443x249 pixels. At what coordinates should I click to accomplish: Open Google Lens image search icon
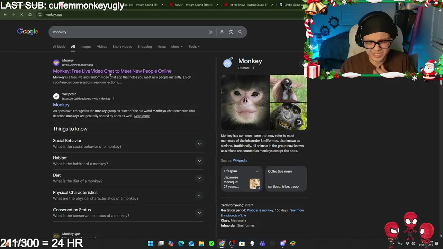click(231, 32)
